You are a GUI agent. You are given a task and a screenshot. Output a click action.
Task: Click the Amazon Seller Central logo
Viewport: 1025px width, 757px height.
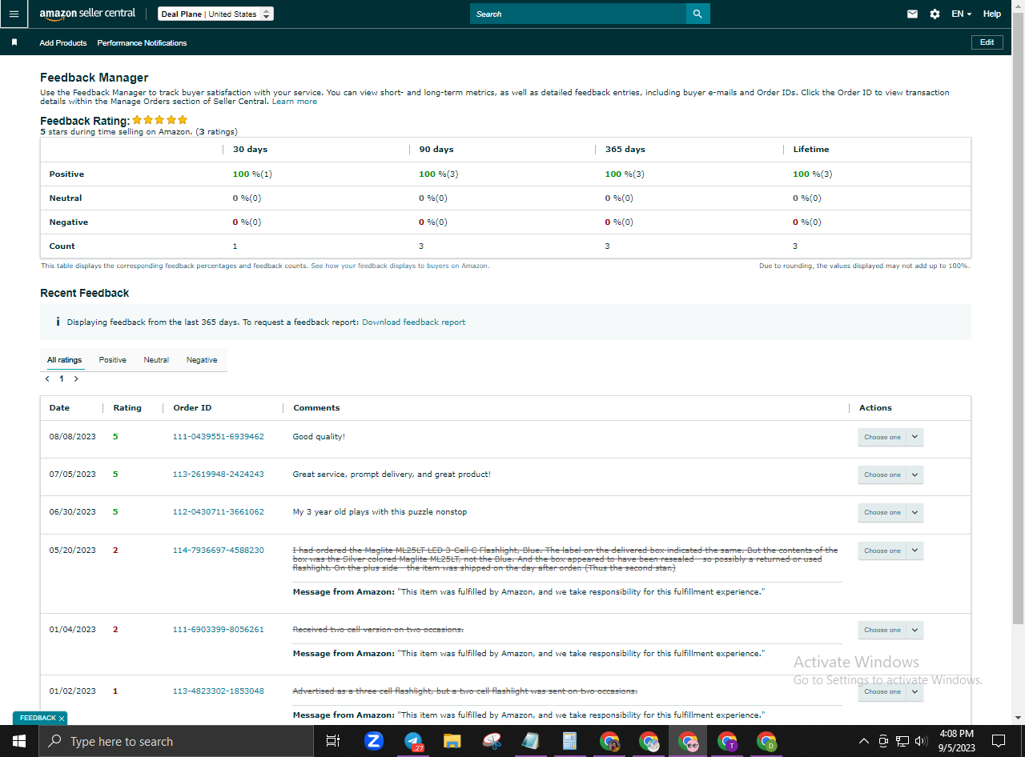point(87,14)
